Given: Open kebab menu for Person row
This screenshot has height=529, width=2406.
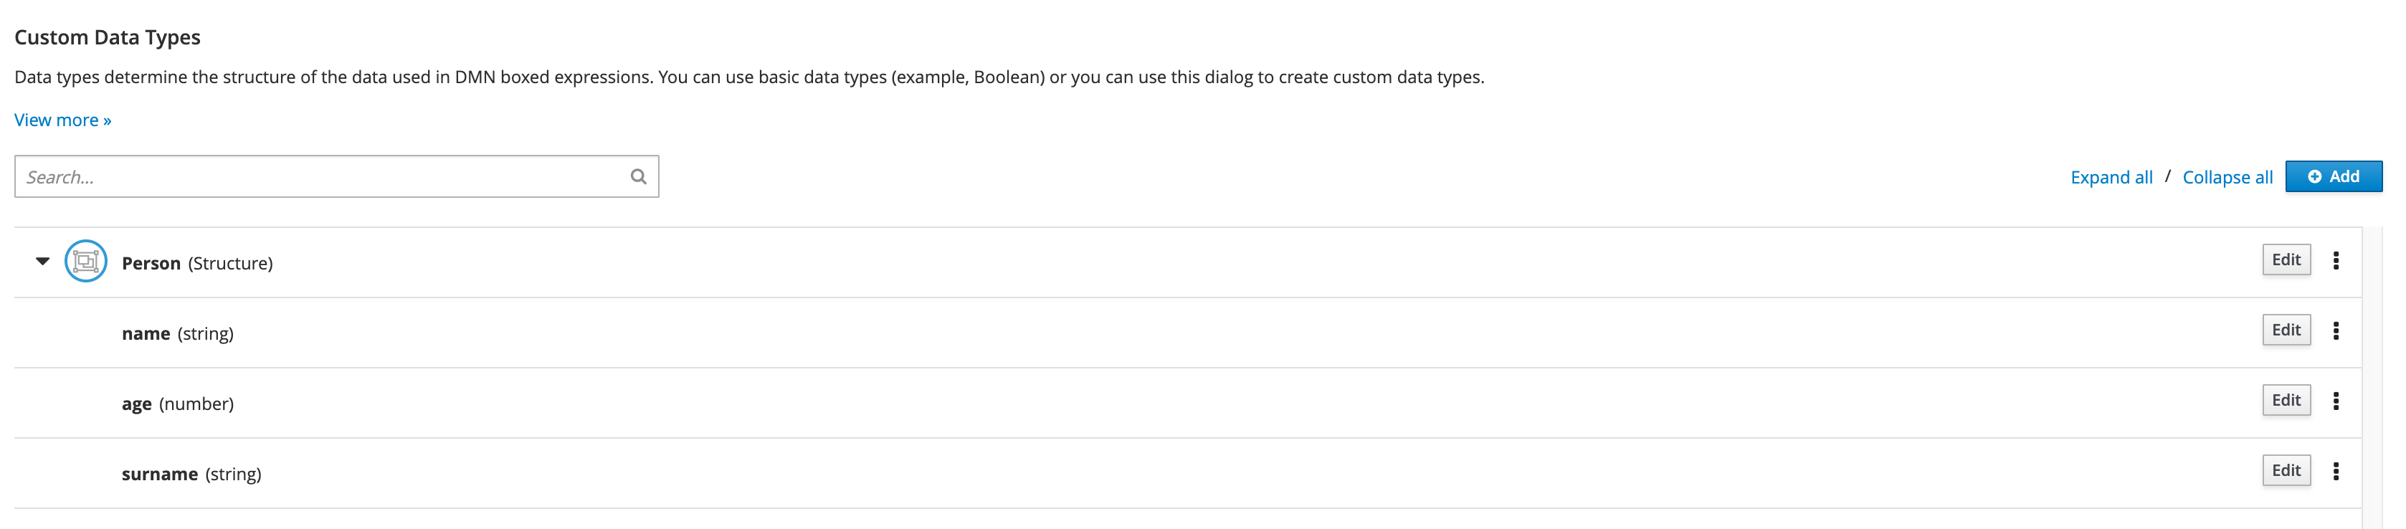Looking at the screenshot, I should 2335,261.
